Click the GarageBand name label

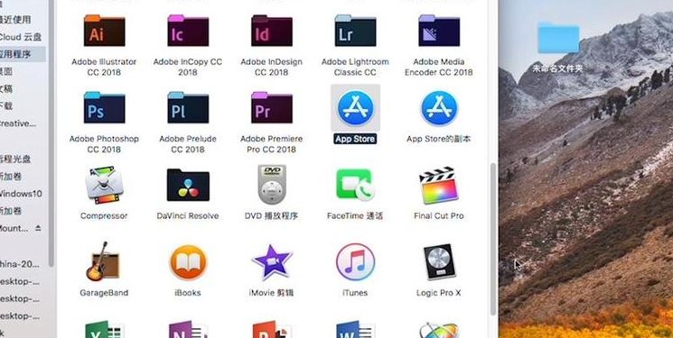point(104,293)
